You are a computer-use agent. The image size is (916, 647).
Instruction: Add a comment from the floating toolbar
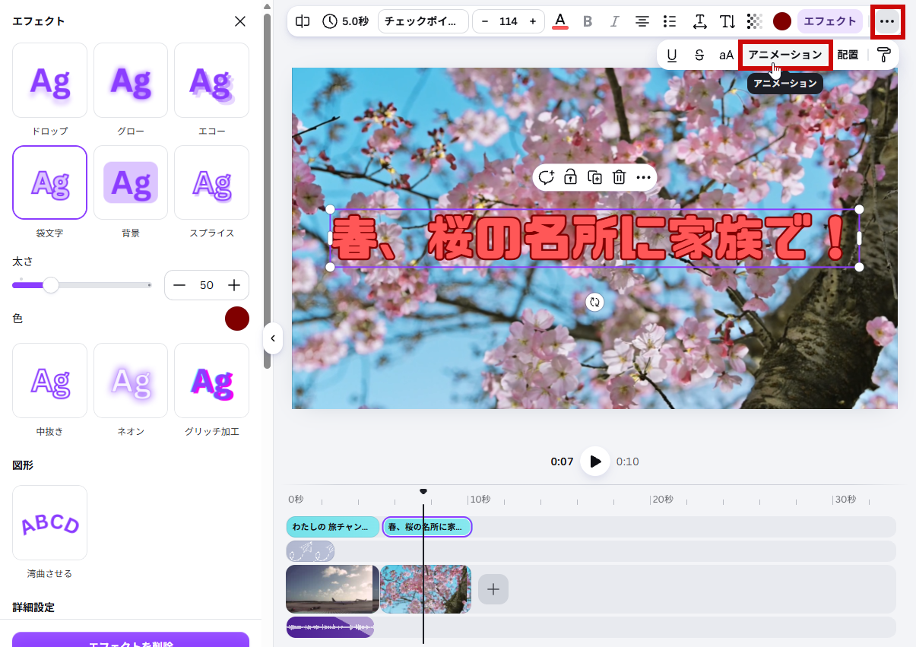(x=546, y=177)
